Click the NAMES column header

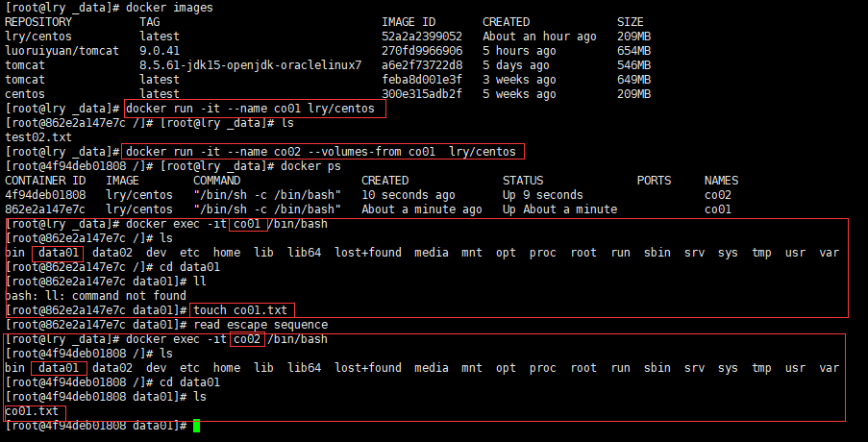[721, 181]
